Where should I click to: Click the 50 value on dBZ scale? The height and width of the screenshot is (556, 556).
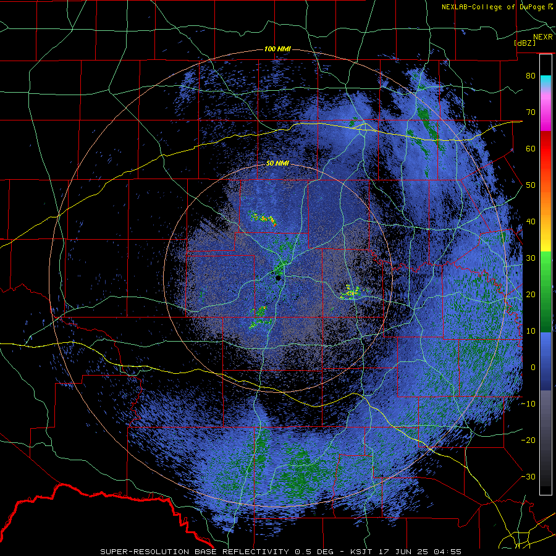531,185
